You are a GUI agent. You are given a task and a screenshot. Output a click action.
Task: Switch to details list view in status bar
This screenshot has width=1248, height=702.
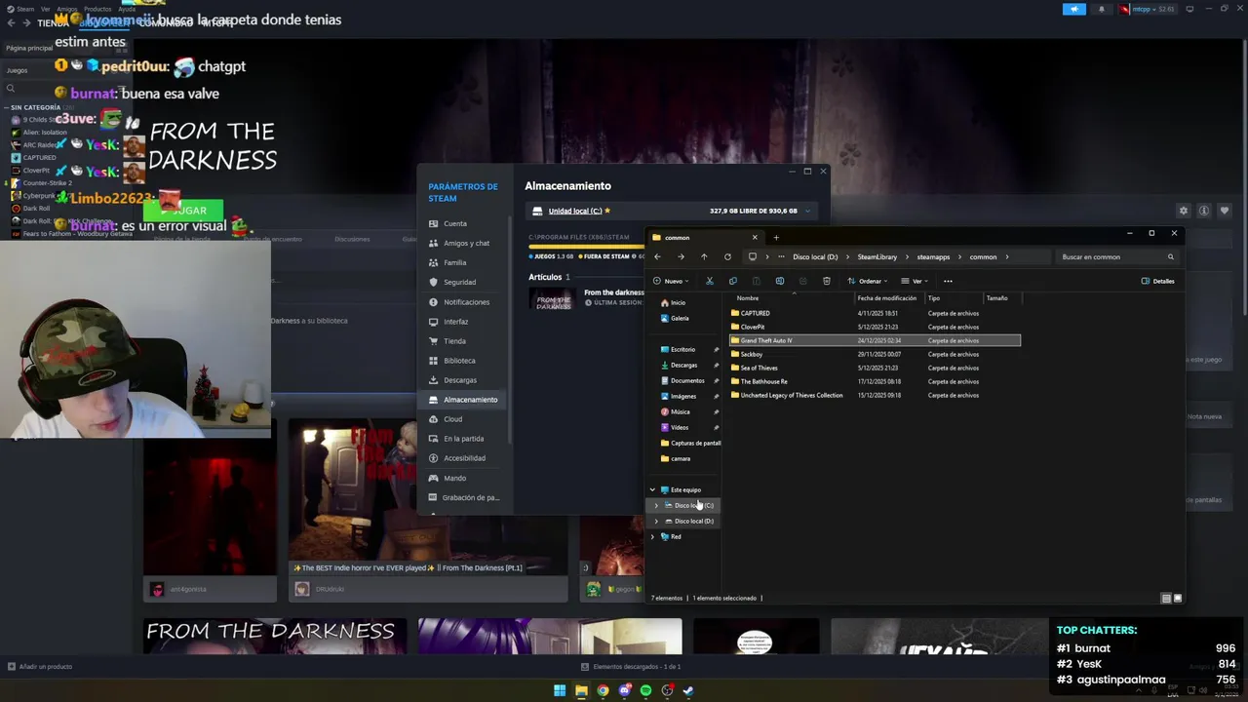(x=1166, y=598)
